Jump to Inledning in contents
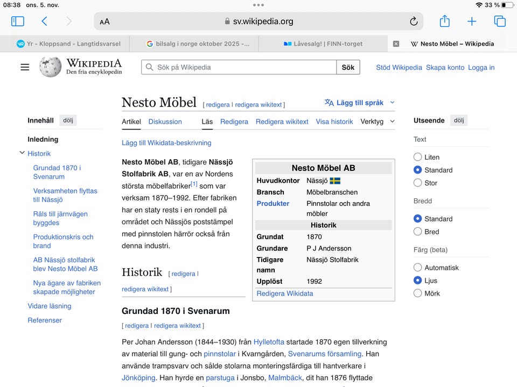 point(43,139)
